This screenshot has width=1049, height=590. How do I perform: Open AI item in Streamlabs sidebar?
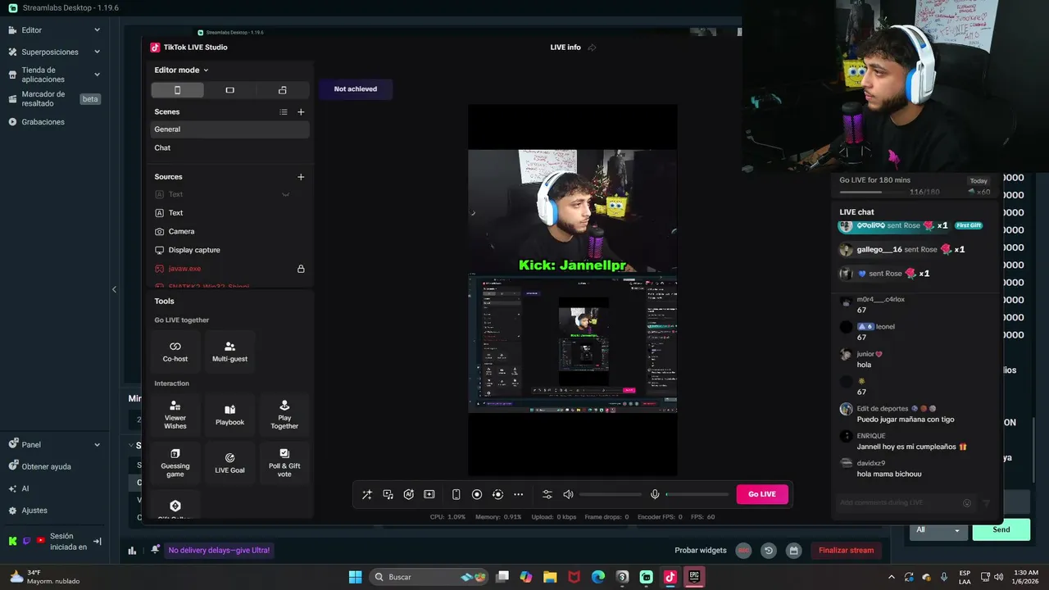tap(19, 488)
